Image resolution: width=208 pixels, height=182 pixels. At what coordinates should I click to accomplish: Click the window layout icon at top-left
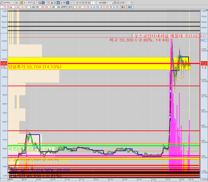click(2, 3)
